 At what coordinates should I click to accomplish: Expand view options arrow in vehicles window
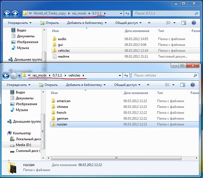click(x=173, y=85)
